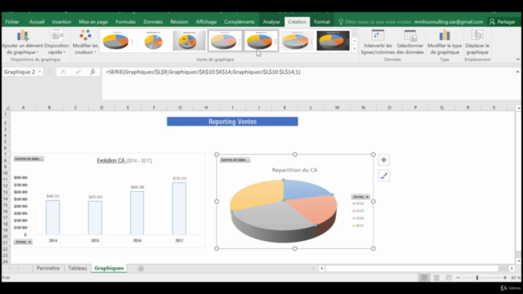523x294 pixels.
Task: Open the Insertion tab
Action: point(61,22)
